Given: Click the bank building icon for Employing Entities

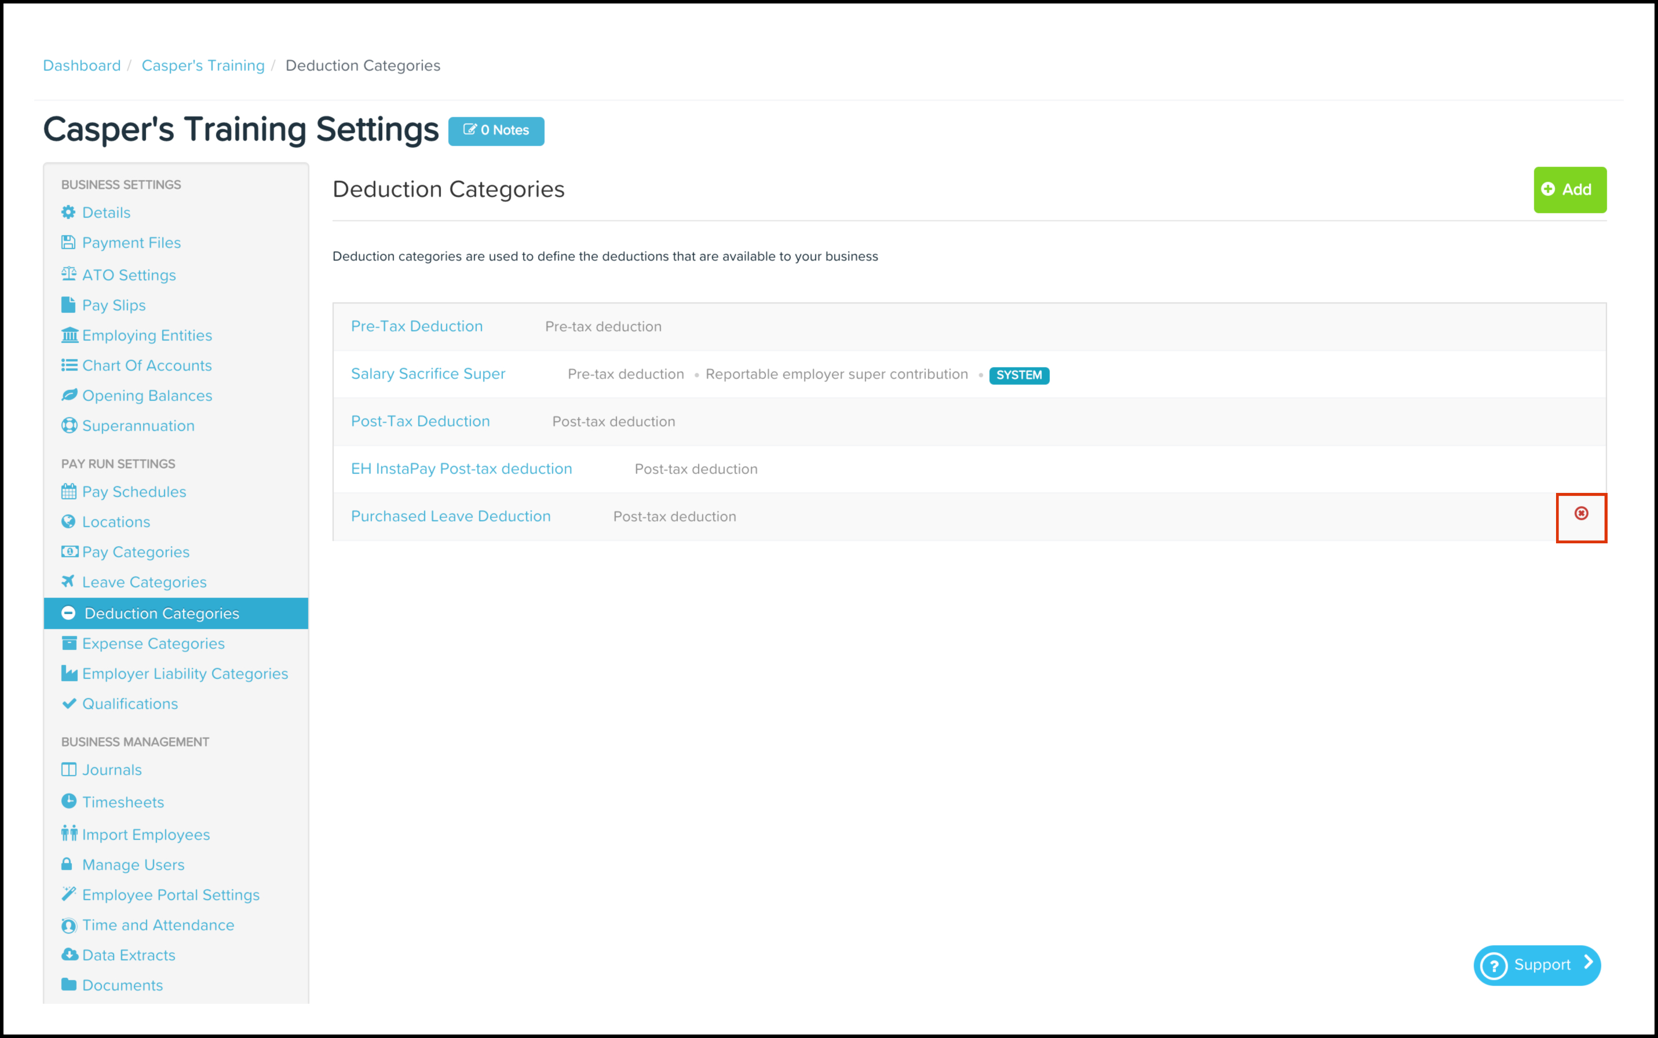Looking at the screenshot, I should (x=70, y=335).
